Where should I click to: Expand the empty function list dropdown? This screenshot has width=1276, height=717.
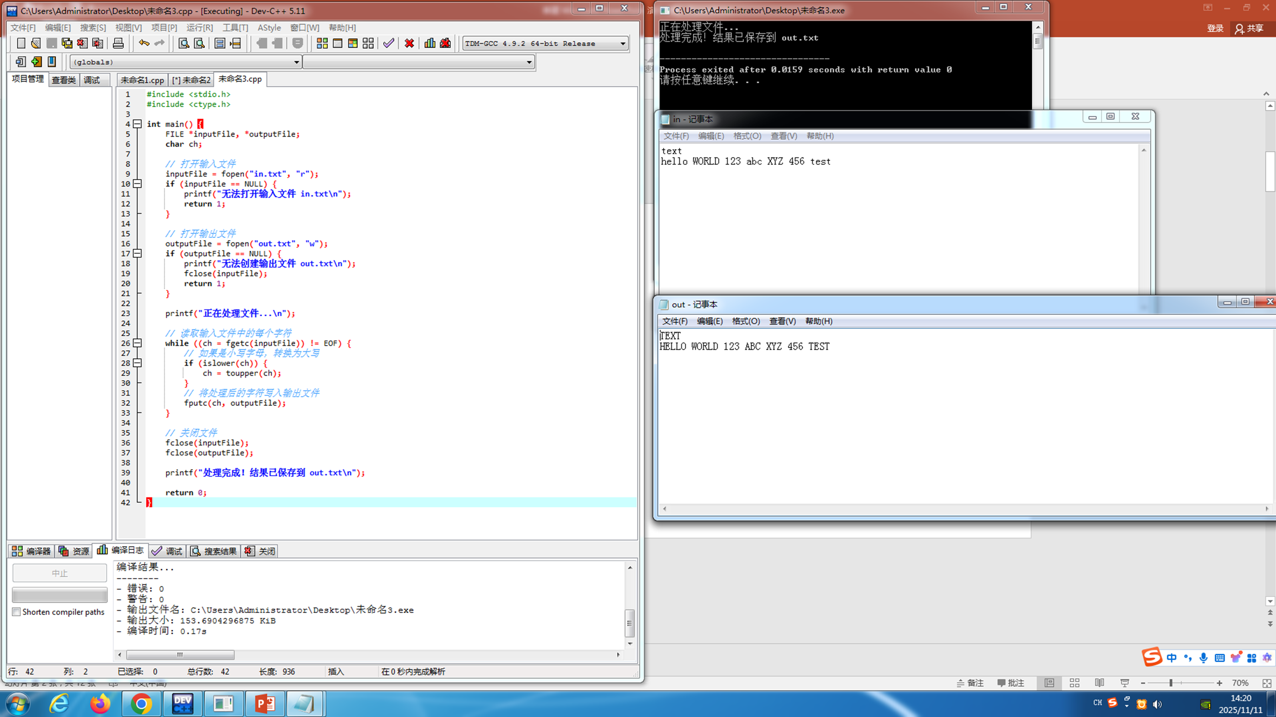pos(529,62)
